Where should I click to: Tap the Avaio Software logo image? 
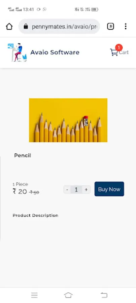coord(17,53)
